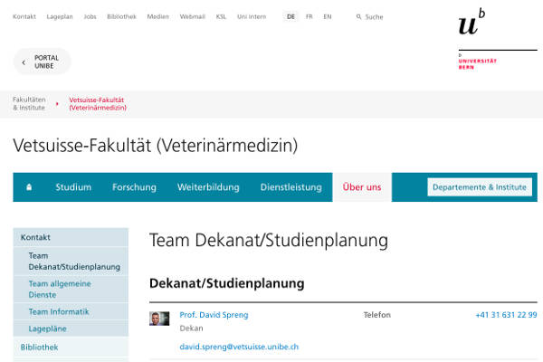Click the bold Dekanat/Studienplanung subheading

[x=227, y=283]
